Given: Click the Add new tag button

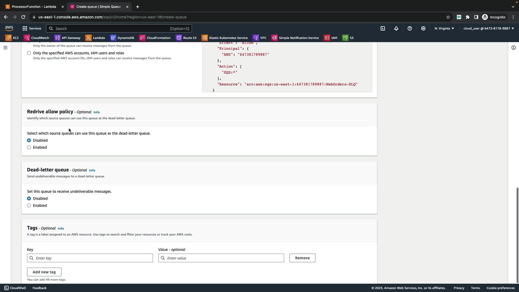Looking at the screenshot, I should 44,272.
